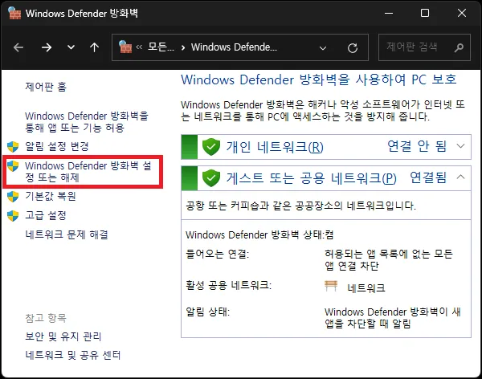Click the 들어오는 연결: label
This screenshot has width=482, height=379.
(x=218, y=254)
